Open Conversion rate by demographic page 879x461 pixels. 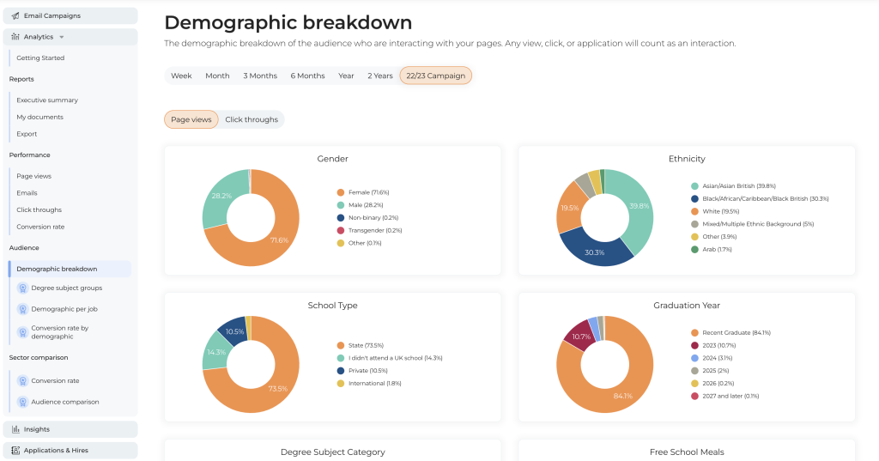tap(60, 332)
